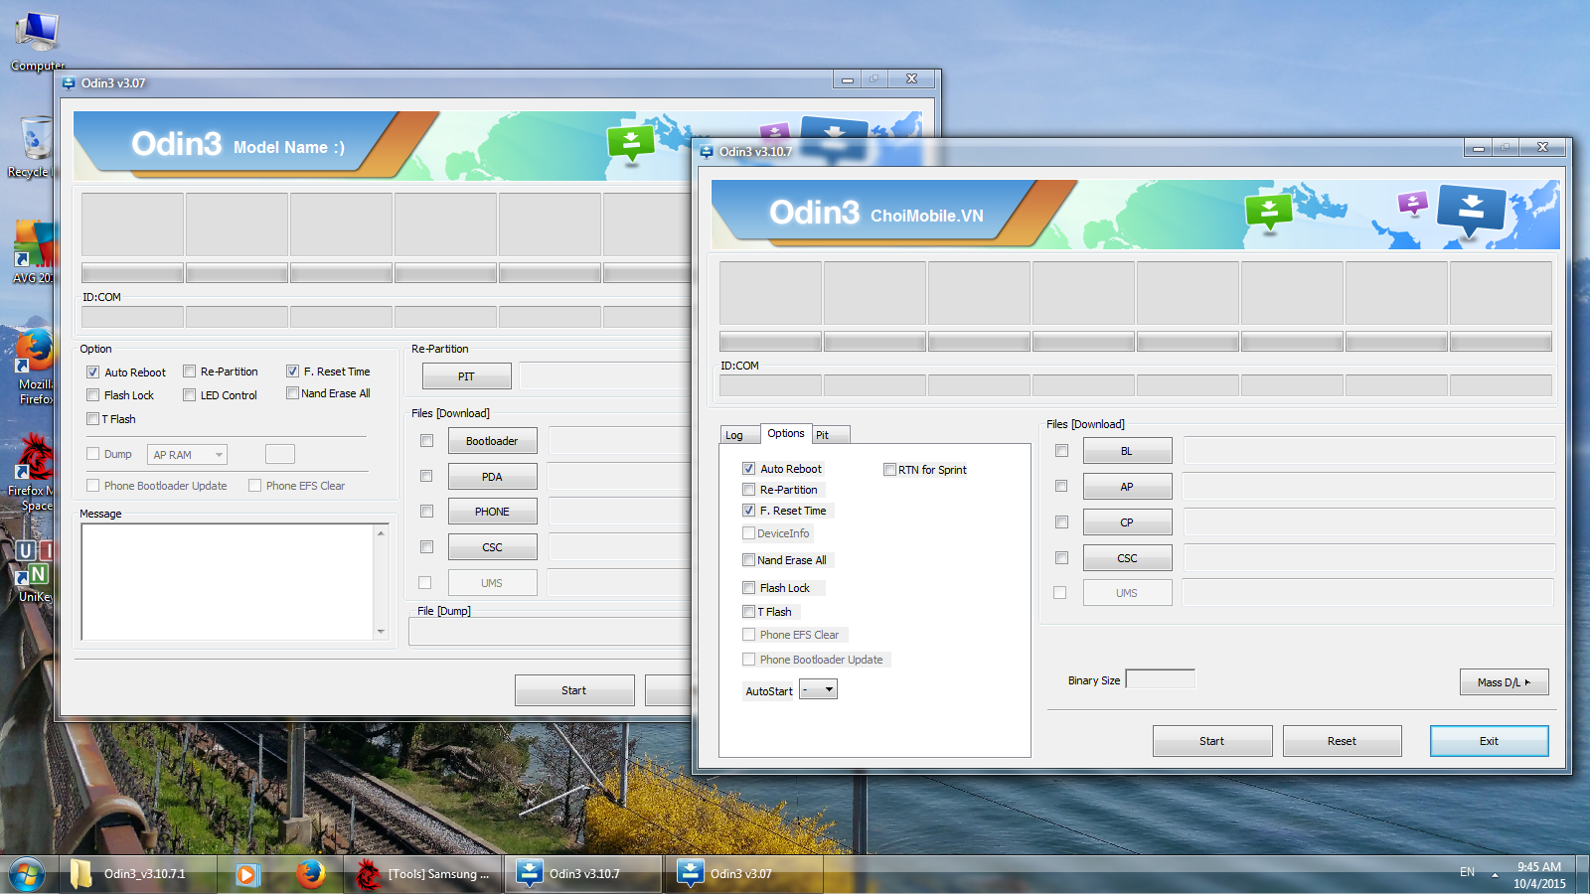
Task: Tick the CSC checkbox in Odin3 v3.10.7
Action: pyautogui.click(x=1061, y=558)
